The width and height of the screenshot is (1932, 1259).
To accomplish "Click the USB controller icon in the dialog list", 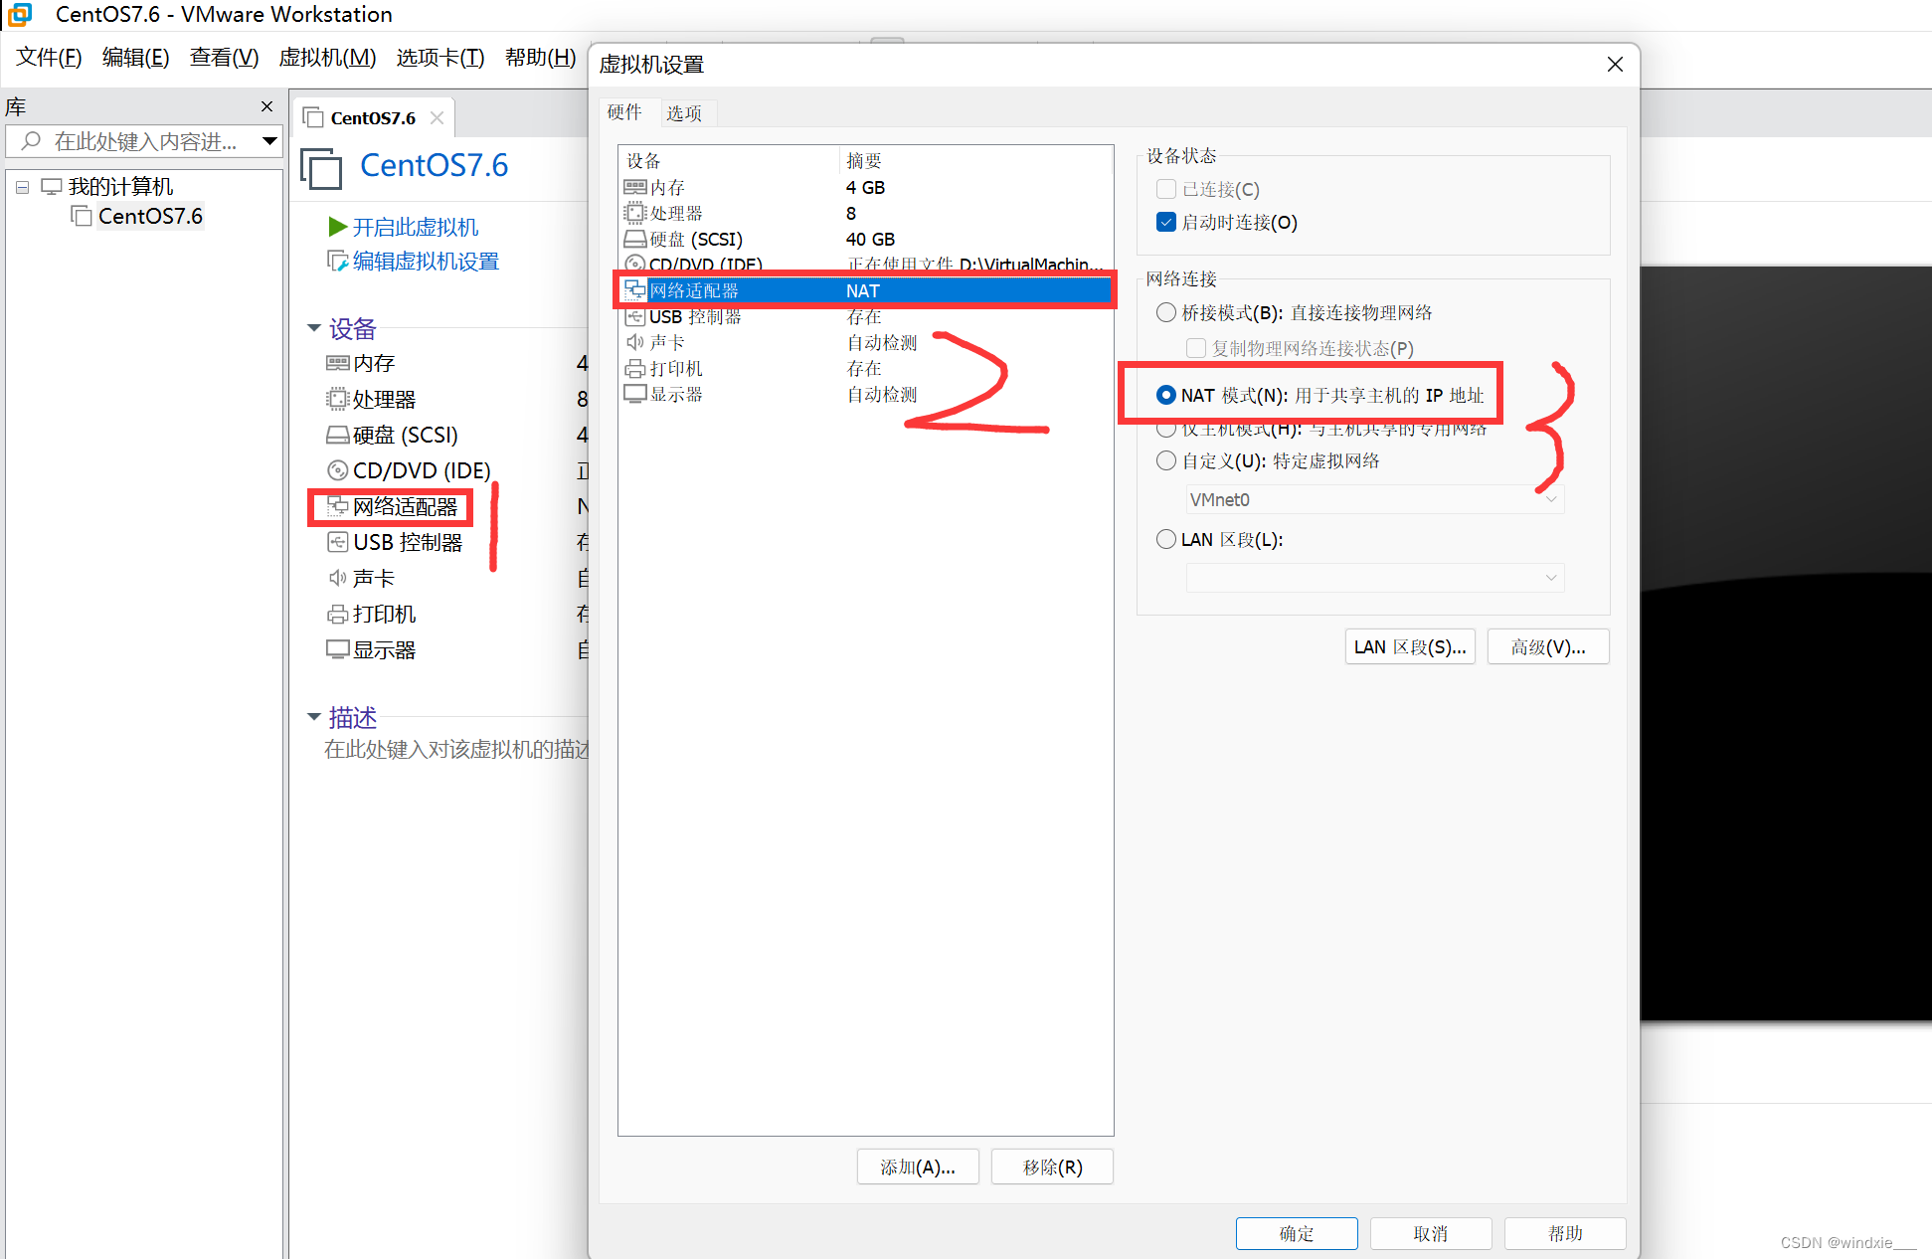I will 635,316.
